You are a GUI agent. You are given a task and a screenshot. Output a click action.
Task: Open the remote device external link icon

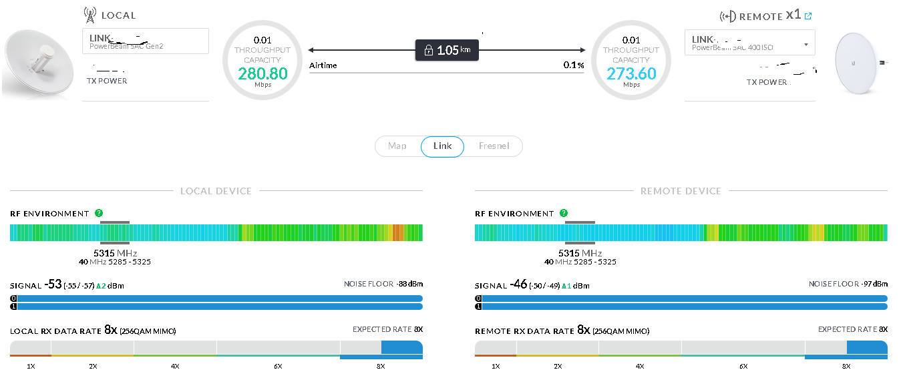coord(809,16)
